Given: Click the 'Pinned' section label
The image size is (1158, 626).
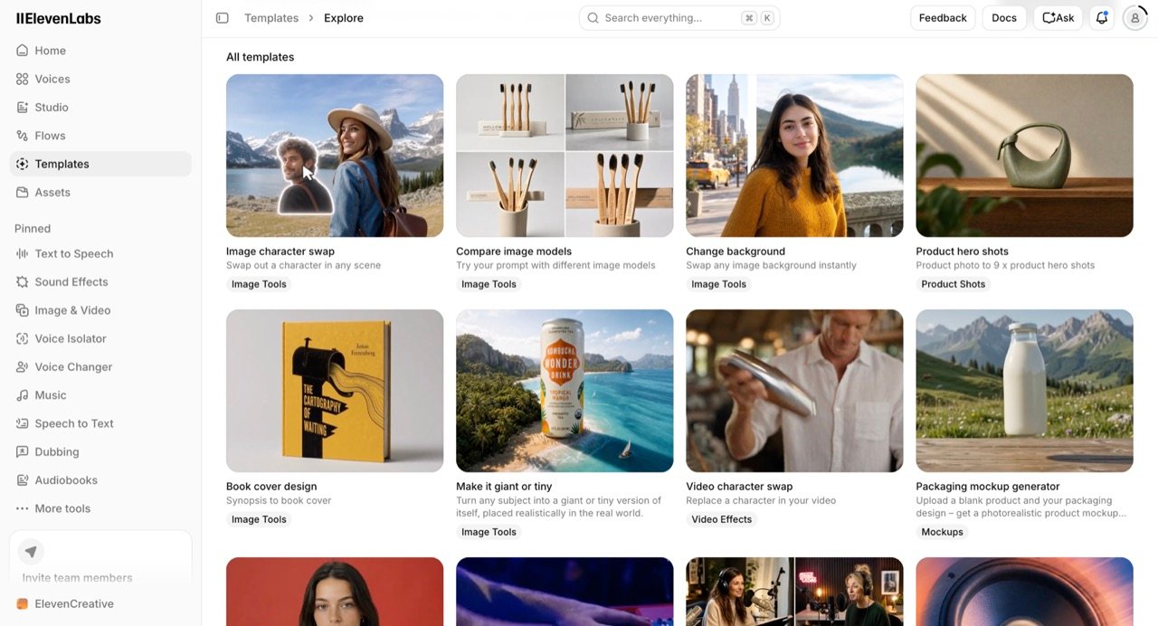Looking at the screenshot, I should (33, 229).
